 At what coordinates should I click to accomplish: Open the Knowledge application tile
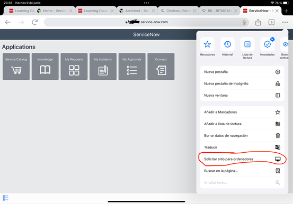coord(45,67)
